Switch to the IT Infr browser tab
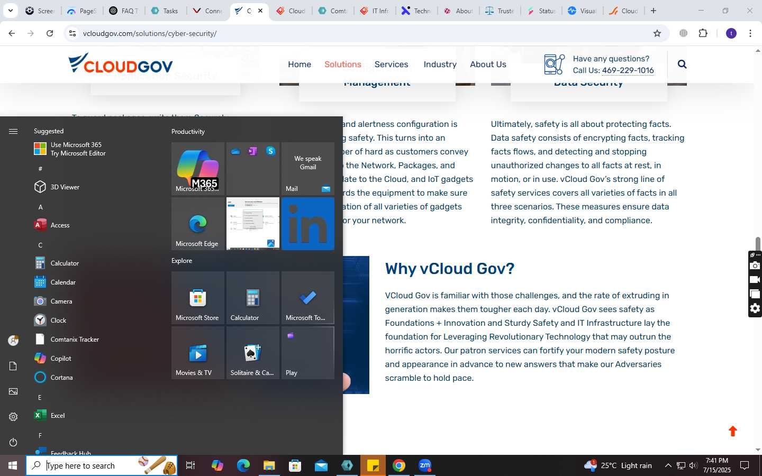Viewport: 762px width, 476px height. pos(375,11)
